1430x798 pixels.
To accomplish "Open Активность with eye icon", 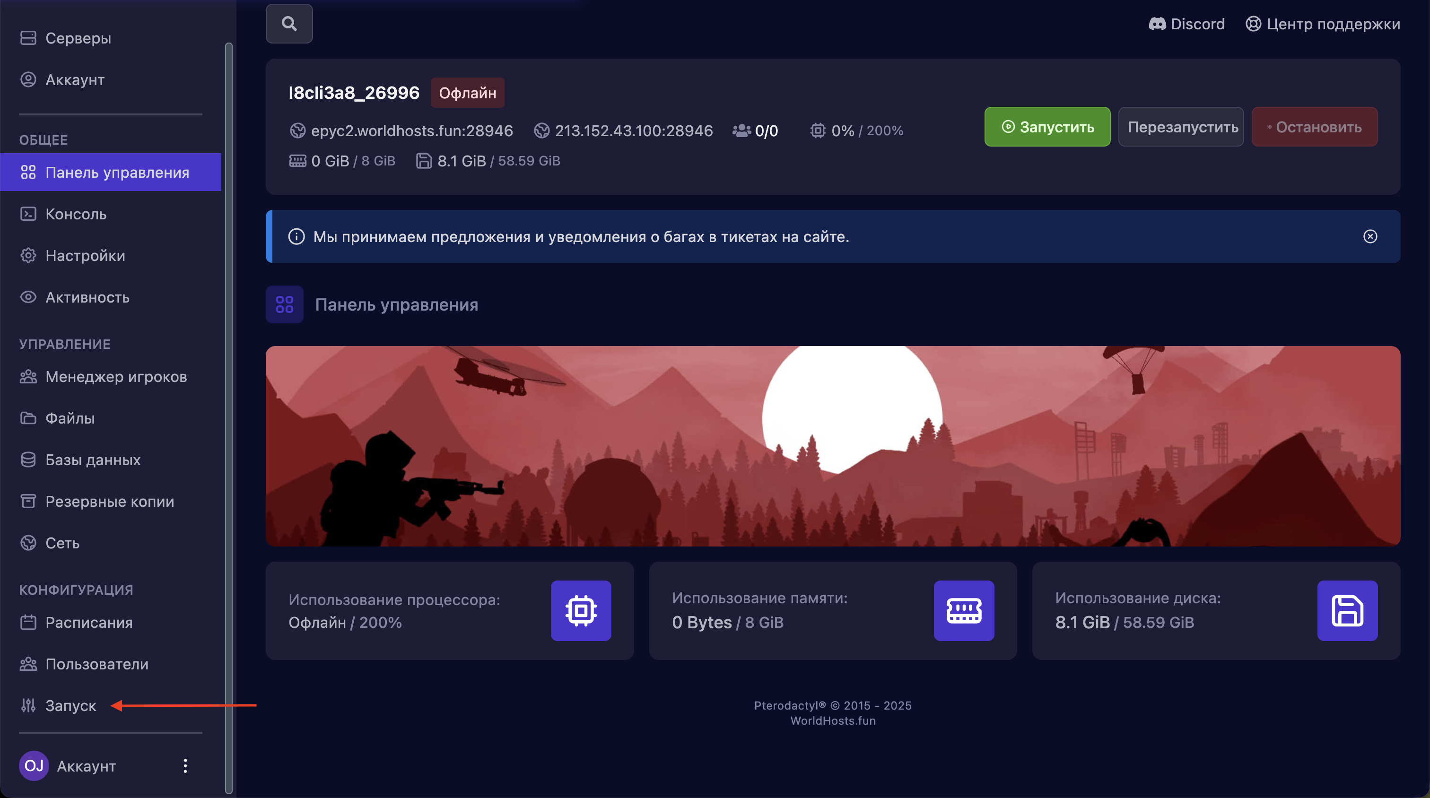I will point(87,297).
